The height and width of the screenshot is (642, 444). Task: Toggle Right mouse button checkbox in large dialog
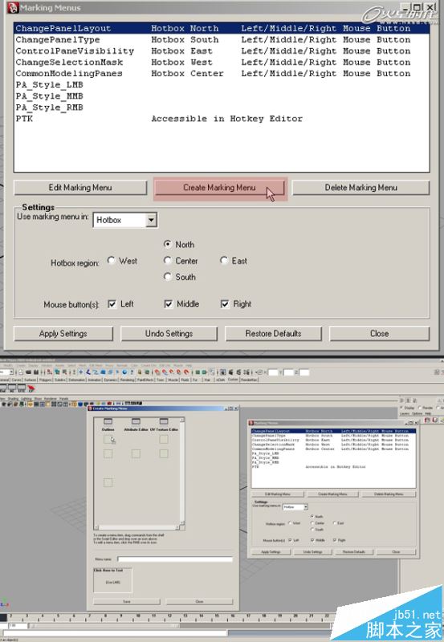(225, 304)
